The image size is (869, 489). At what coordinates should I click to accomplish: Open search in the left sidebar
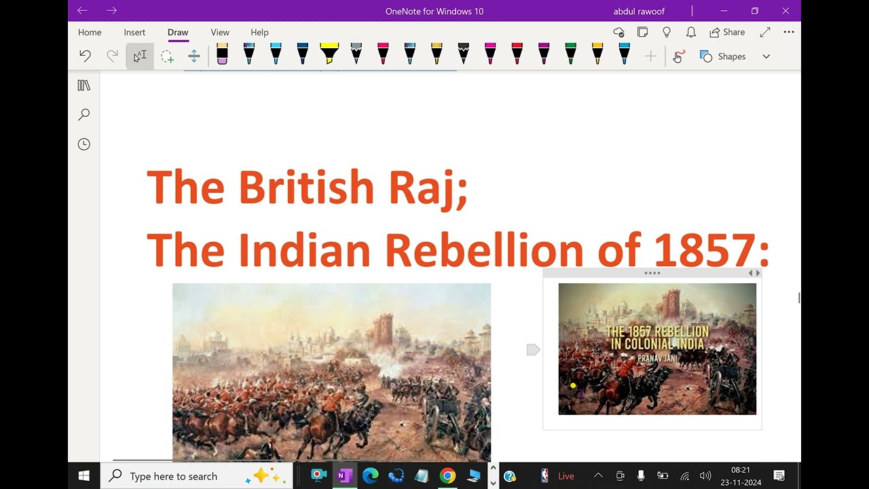pyautogui.click(x=84, y=115)
